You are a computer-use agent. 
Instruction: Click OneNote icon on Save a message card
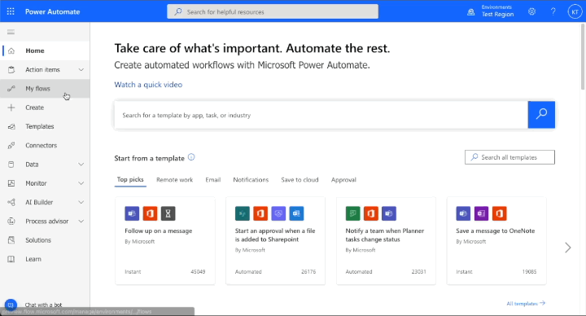coord(481,213)
